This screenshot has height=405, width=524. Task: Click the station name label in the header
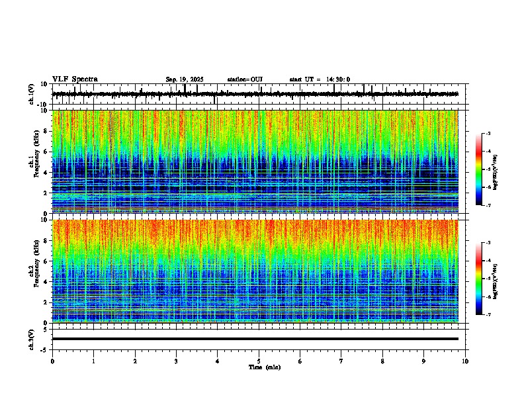245,79
